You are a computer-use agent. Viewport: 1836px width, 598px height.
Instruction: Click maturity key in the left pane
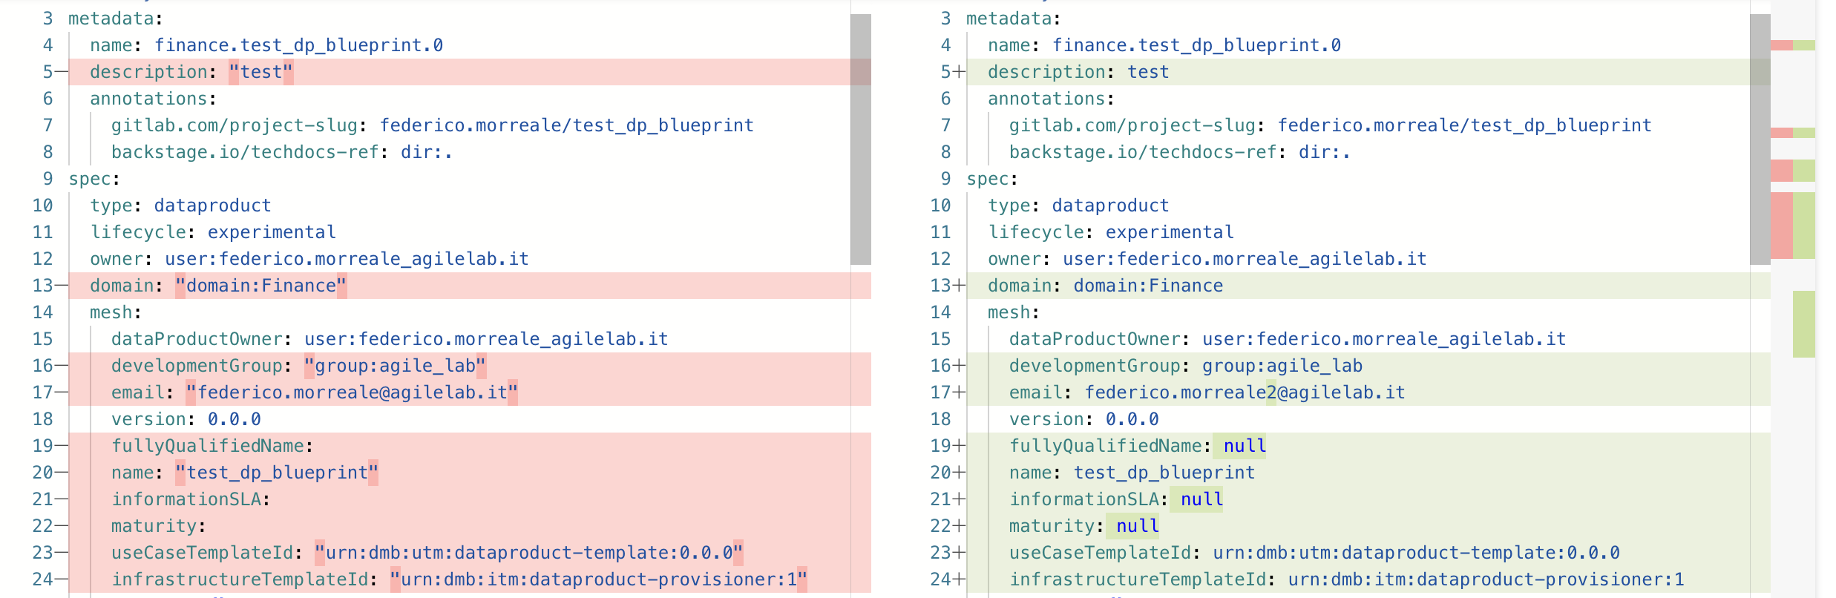tap(154, 526)
